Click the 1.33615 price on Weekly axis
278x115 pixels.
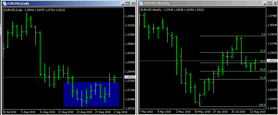point(272,34)
